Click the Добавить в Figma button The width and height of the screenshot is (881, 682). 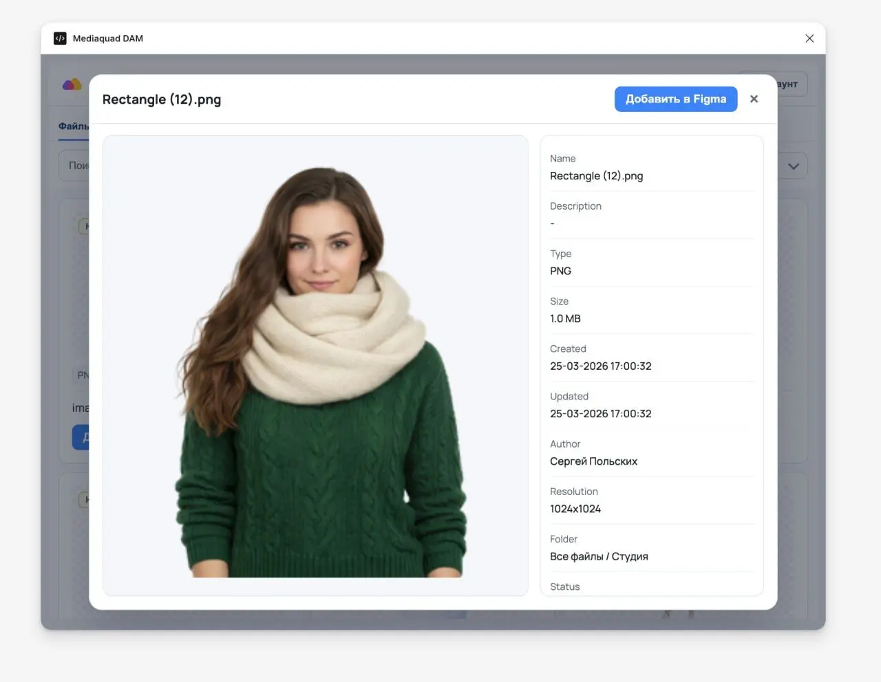(x=676, y=99)
